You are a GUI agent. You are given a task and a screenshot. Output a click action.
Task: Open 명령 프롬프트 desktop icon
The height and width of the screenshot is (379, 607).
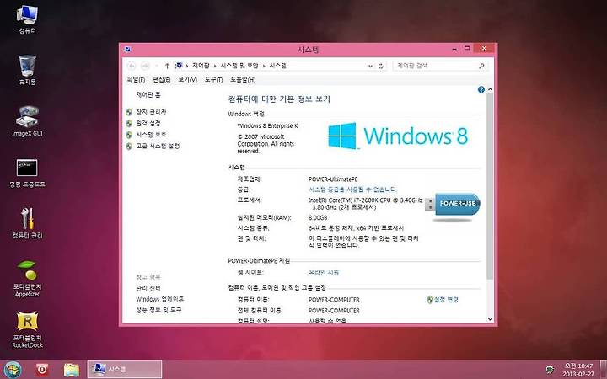pyautogui.click(x=27, y=173)
